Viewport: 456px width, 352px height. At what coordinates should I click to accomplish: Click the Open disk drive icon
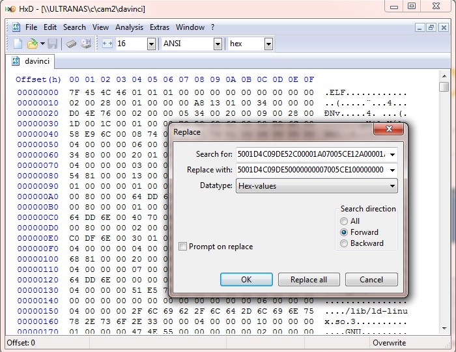click(x=85, y=44)
